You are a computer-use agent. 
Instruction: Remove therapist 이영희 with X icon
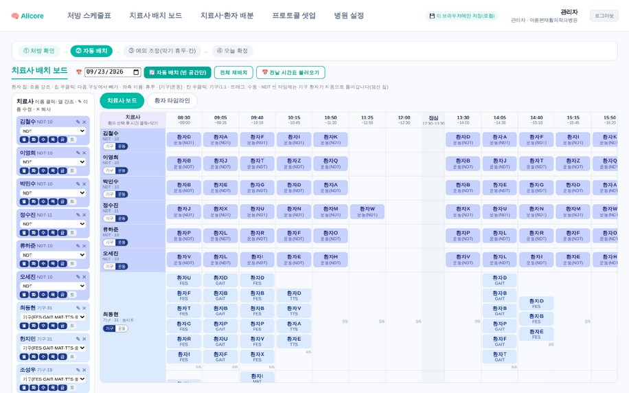coord(84,153)
